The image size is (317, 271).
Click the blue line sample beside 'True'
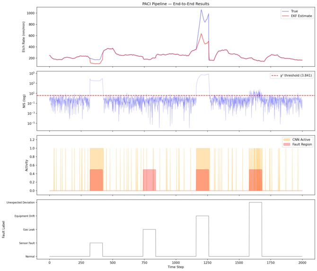[x=285, y=11]
